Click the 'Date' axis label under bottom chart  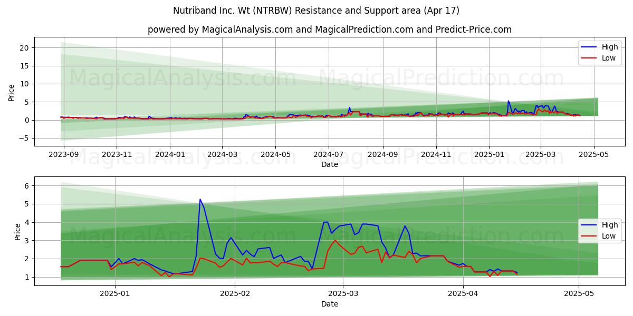330,304
